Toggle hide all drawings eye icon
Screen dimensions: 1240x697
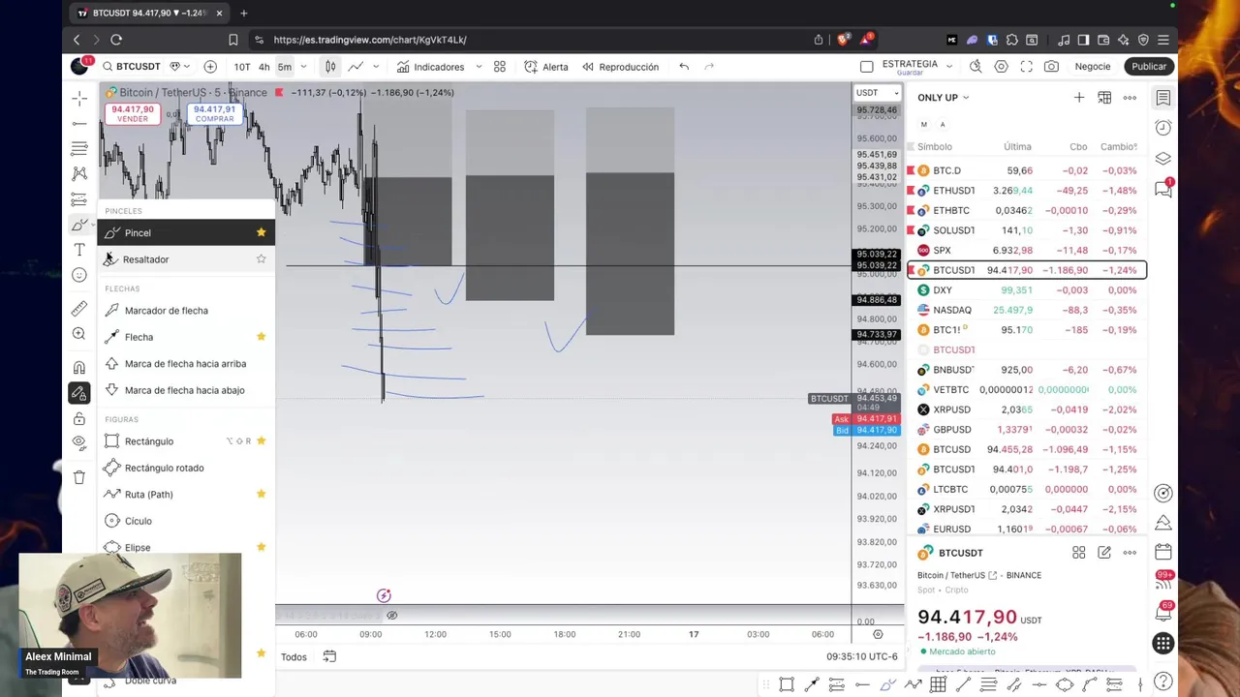click(79, 443)
